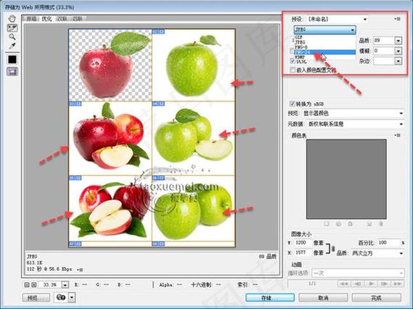This screenshot has width=413, height=309.
Task: Choose WBMP from the format list
Action: [x=325, y=57]
